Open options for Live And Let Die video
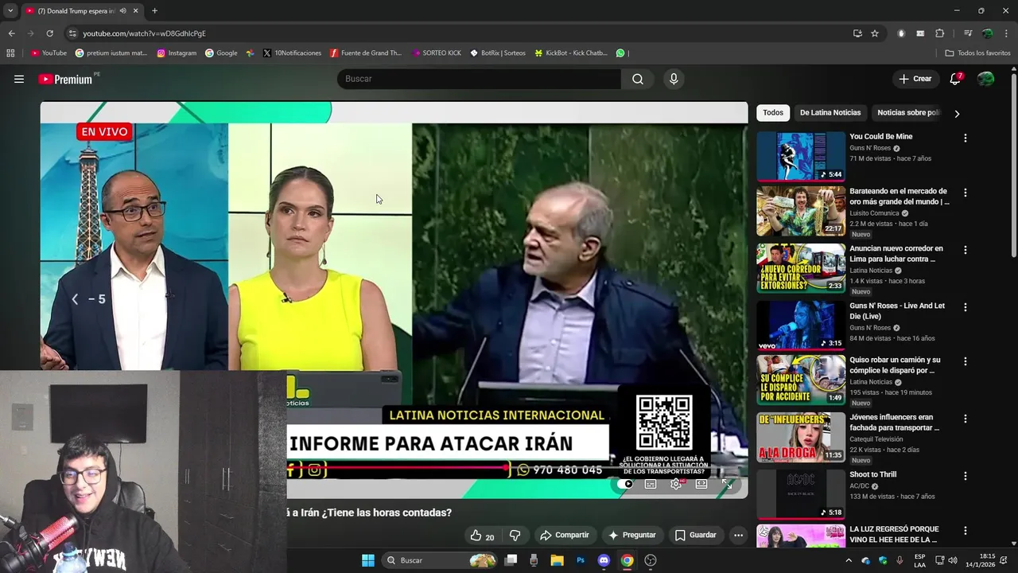1018x573 pixels. [x=966, y=307]
